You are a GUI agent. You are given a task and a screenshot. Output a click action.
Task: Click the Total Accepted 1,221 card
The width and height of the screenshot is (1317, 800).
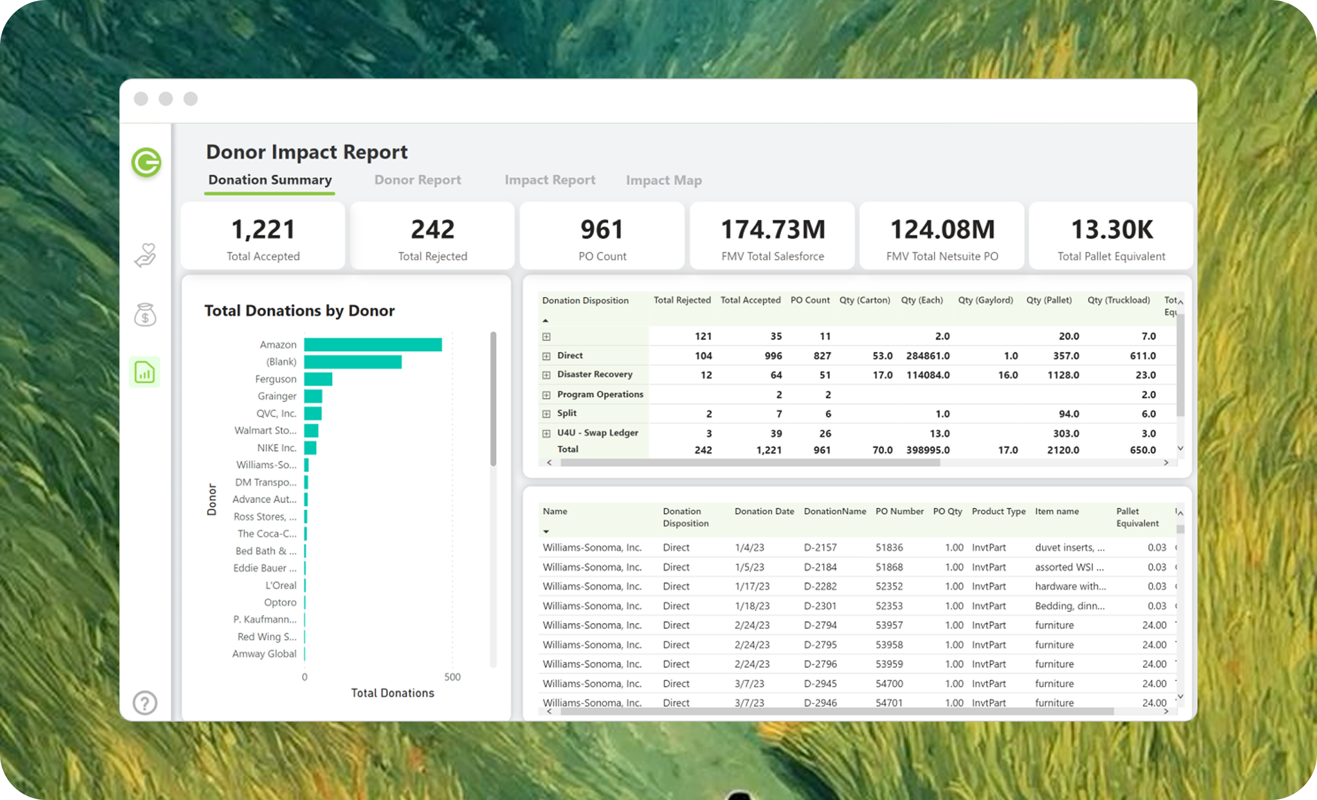click(263, 236)
